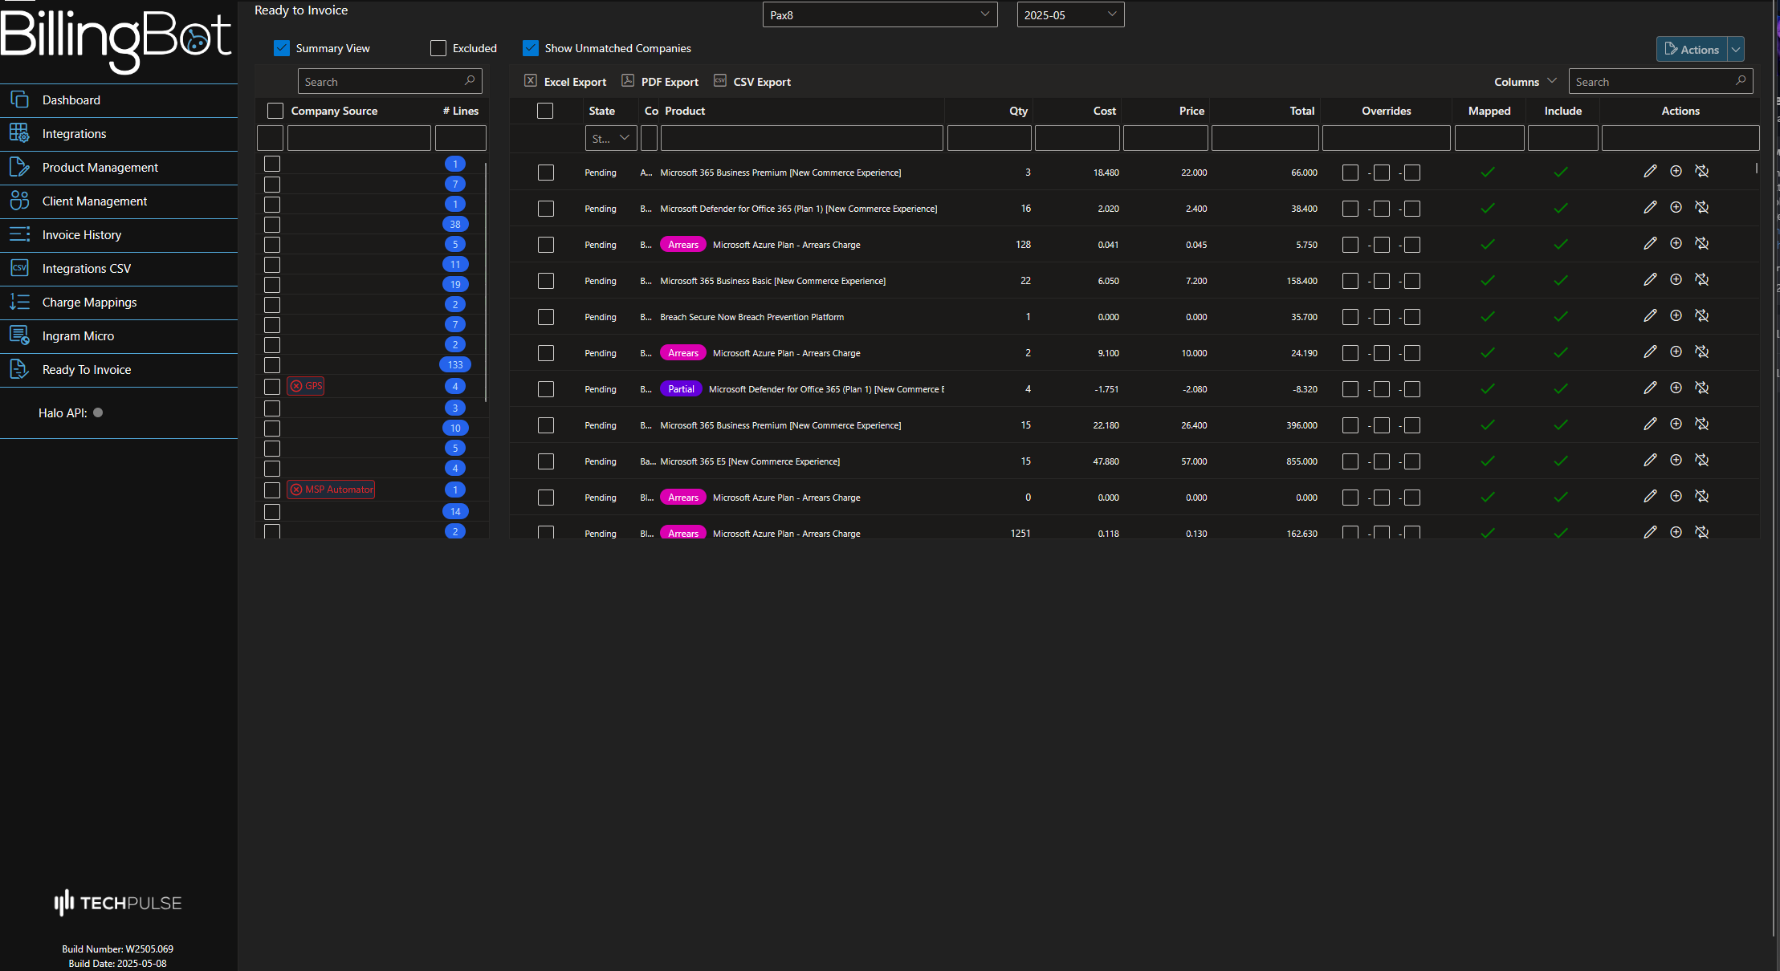Click the GPS unmatched company badge
Viewport: 1780px width, 971px height.
point(306,386)
